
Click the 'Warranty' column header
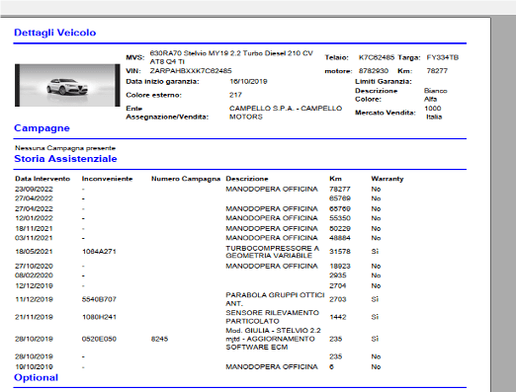(x=387, y=179)
